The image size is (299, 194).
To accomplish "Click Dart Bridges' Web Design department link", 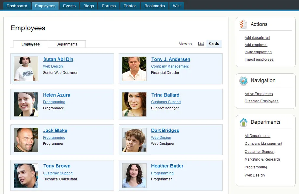I will point(161,138).
